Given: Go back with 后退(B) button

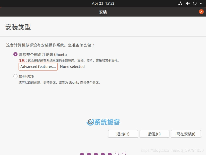Looking at the screenshot, I should (154, 134).
